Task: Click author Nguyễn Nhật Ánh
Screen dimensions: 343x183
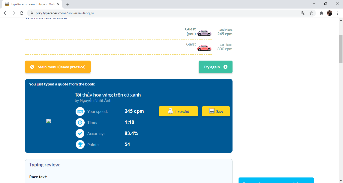Action: [x=93, y=100]
